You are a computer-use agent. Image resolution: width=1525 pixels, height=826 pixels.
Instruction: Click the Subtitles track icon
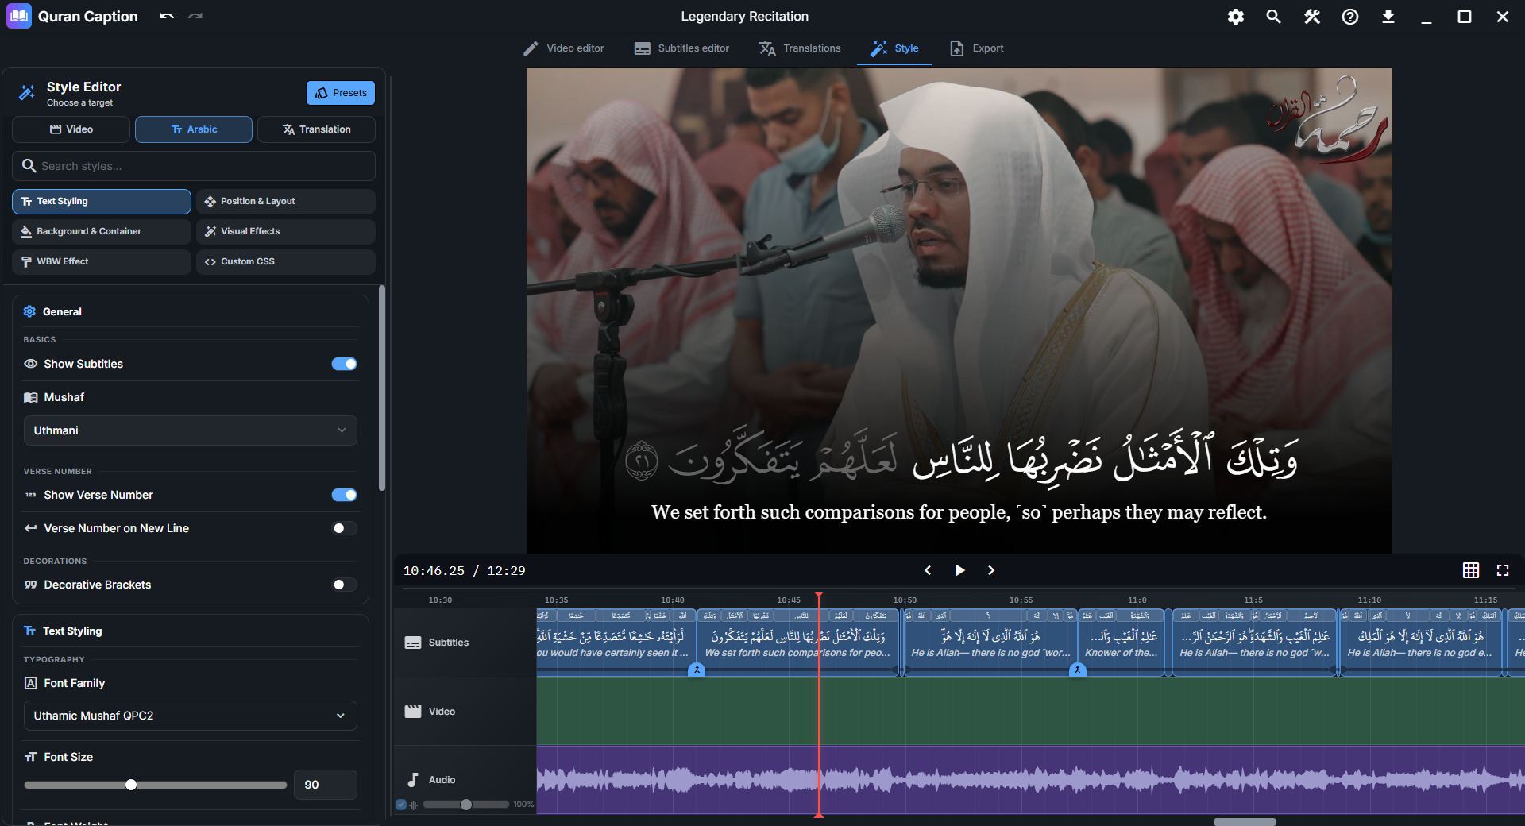pyautogui.click(x=413, y=643)
